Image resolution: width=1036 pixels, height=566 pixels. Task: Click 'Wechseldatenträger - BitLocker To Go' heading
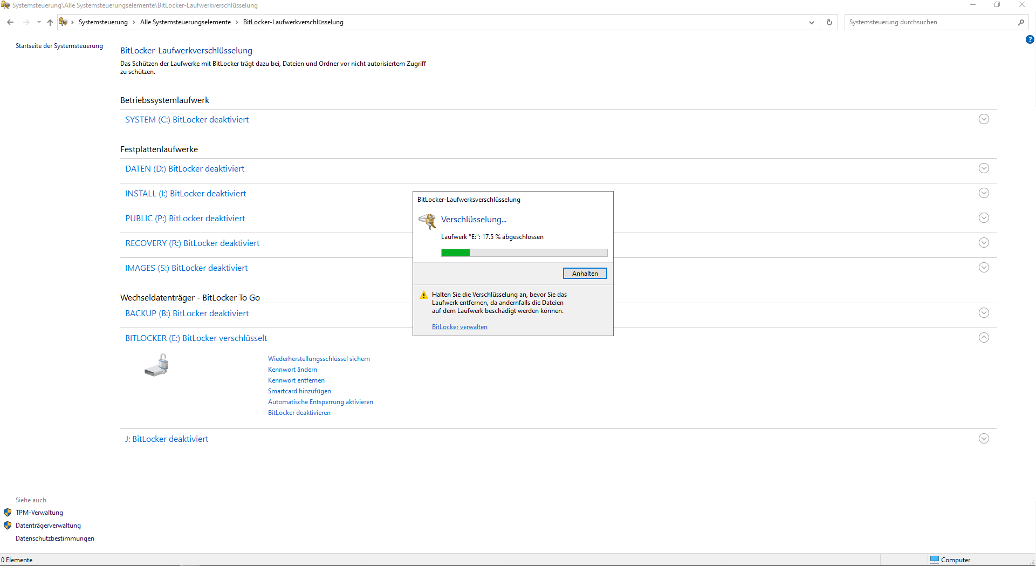(190, 298)
